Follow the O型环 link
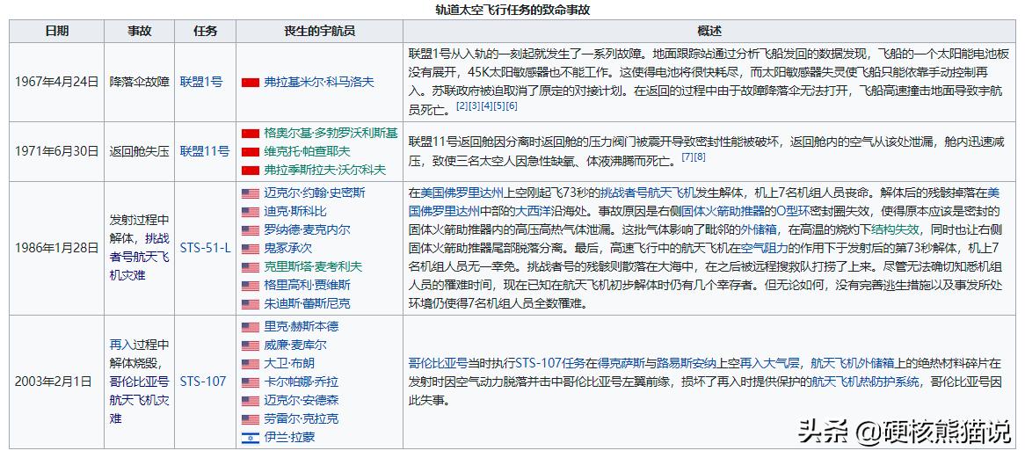 point(793,211)
